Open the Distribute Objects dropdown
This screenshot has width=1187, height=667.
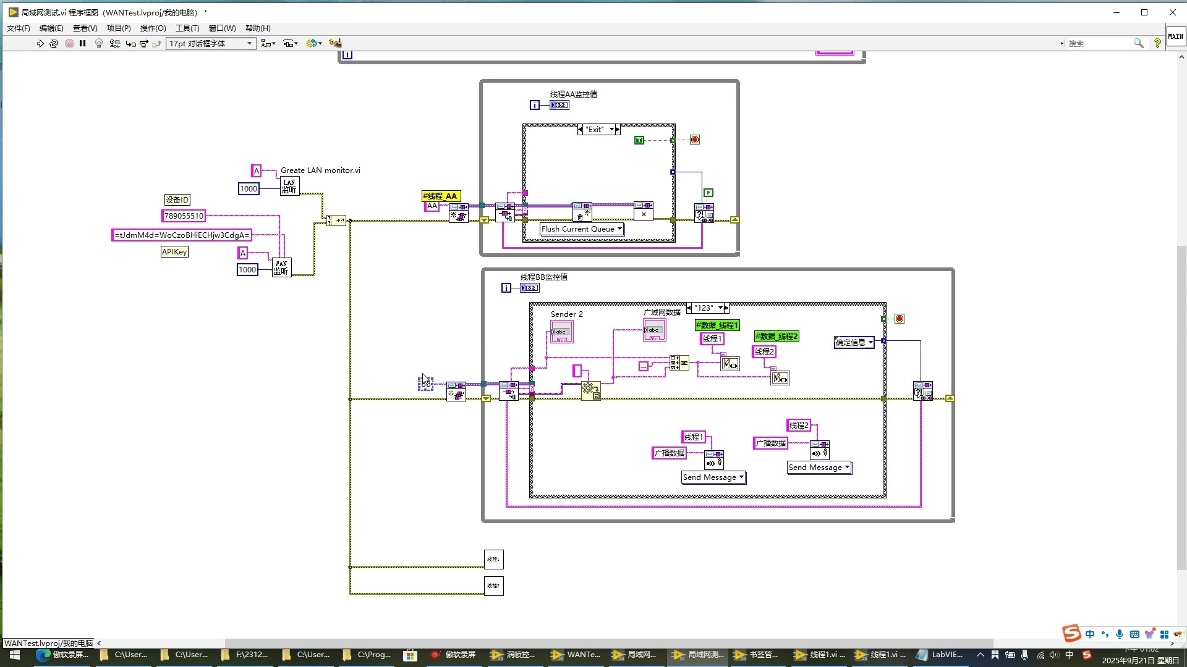coord(290,43)
